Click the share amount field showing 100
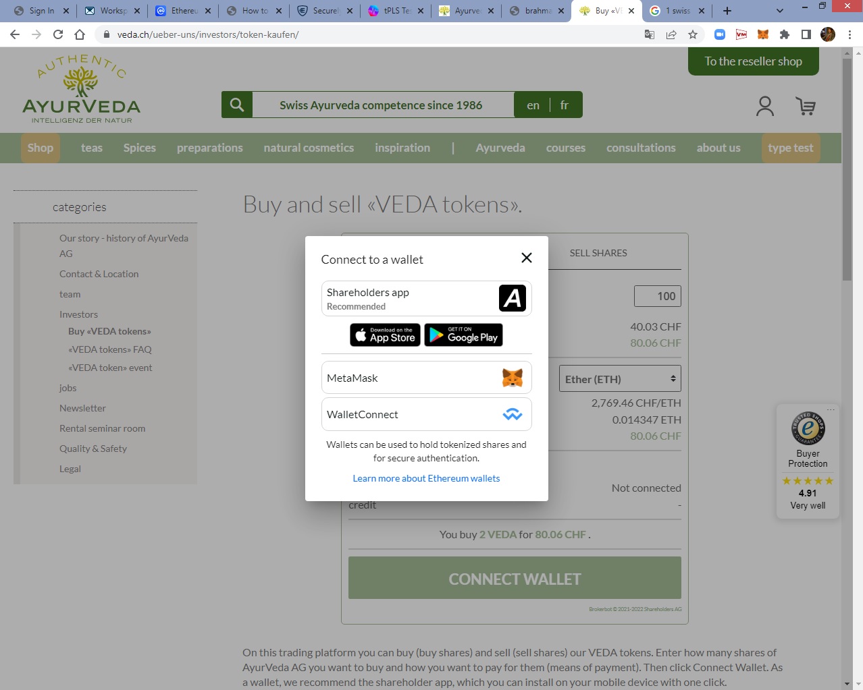863x690 pixels. (658, 296)
